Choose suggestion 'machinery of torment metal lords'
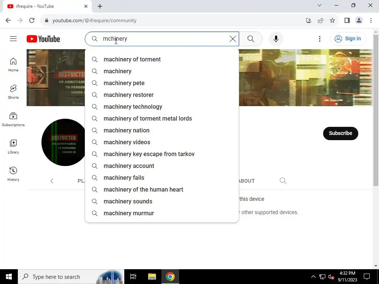379x284 pixels. pyautogui.click(x=162, y=119)
